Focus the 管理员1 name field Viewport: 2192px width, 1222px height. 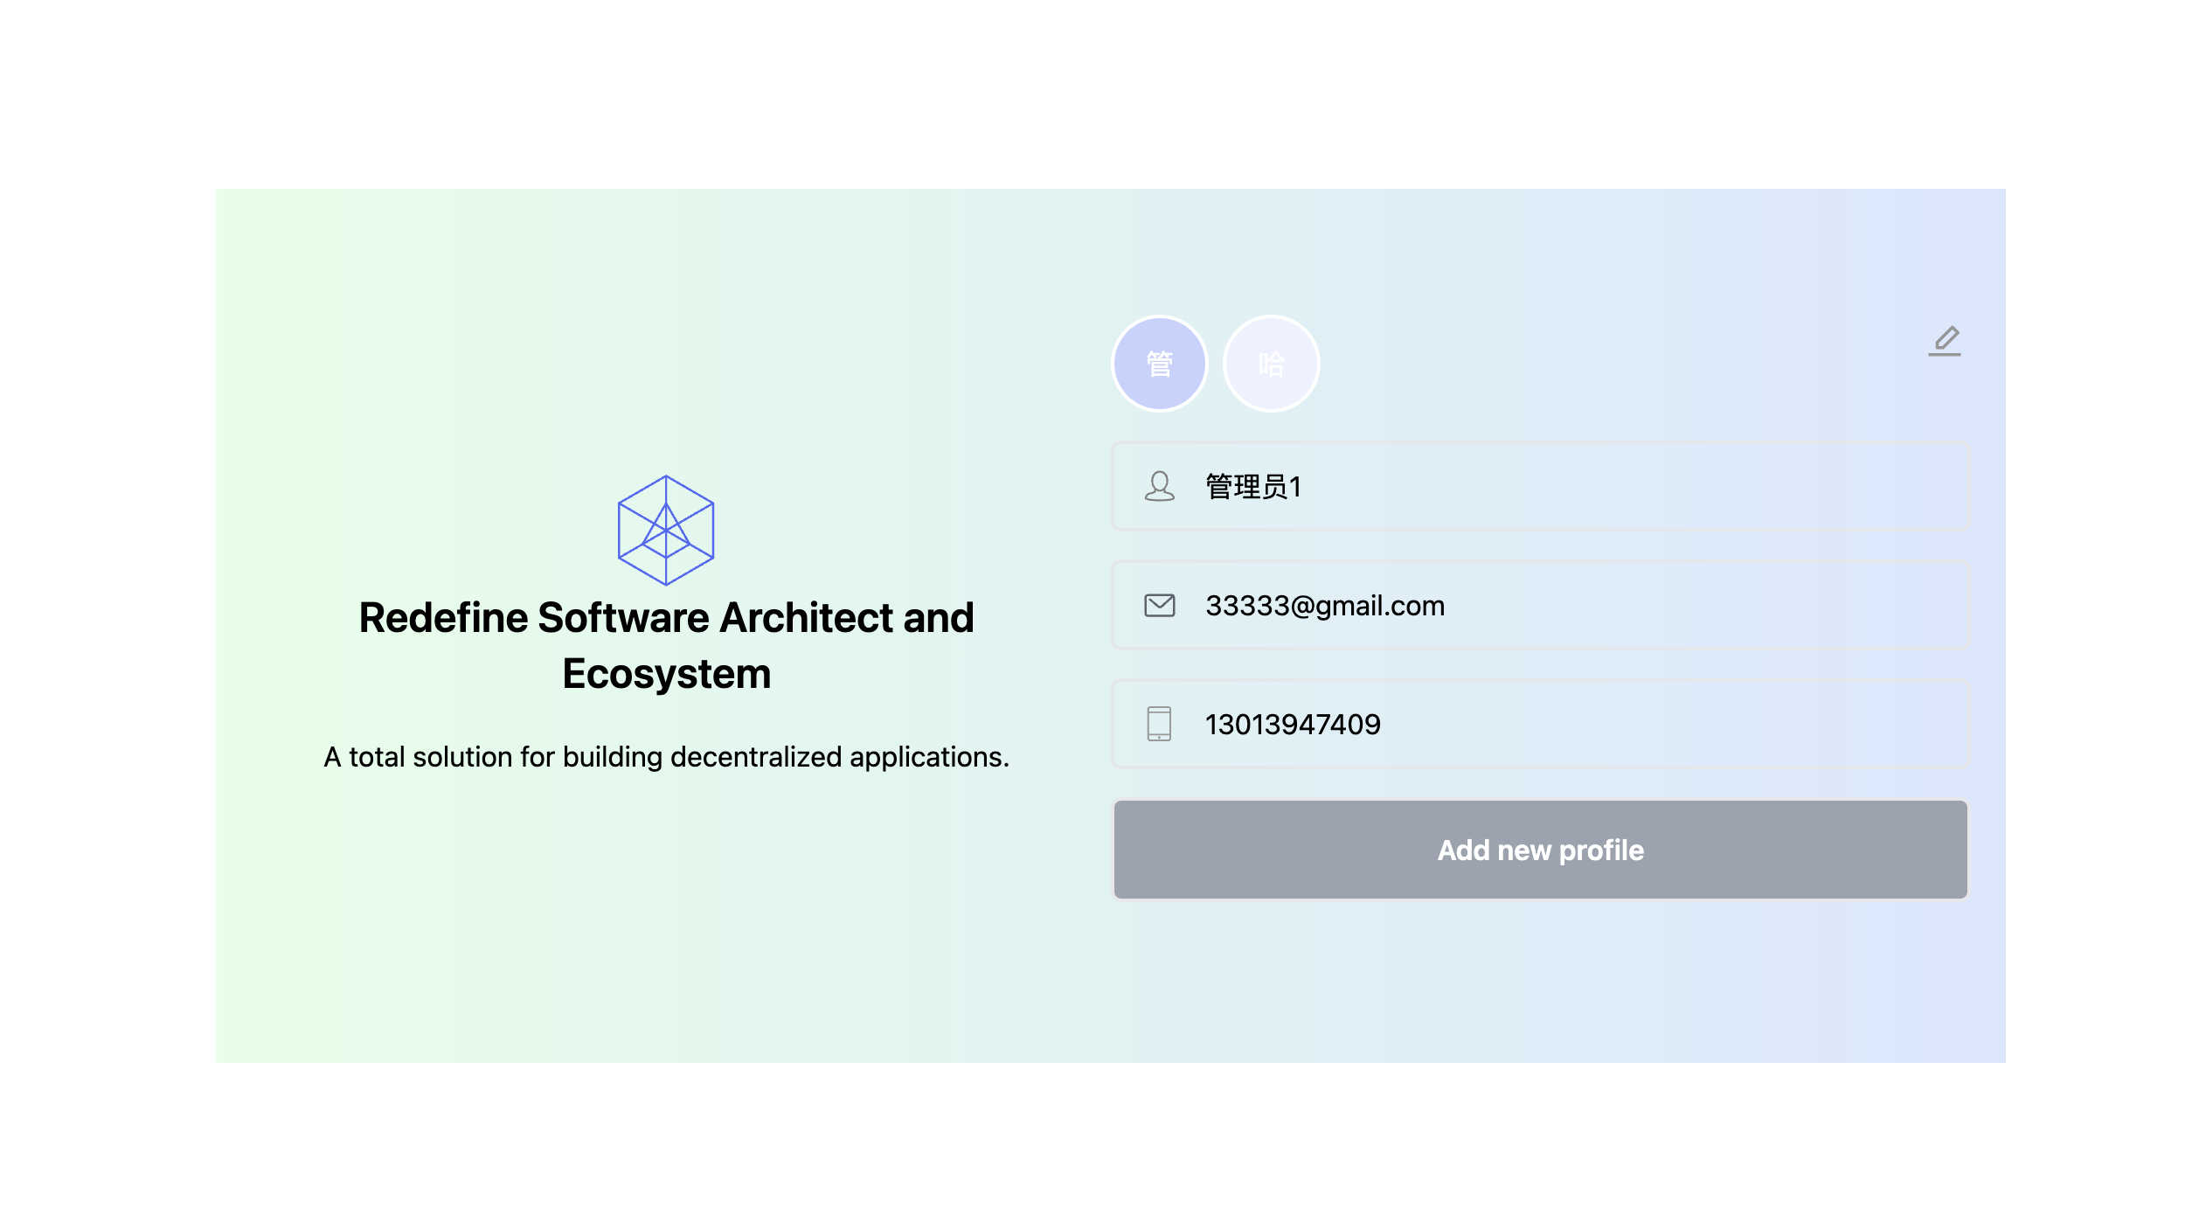(1538, 486)
